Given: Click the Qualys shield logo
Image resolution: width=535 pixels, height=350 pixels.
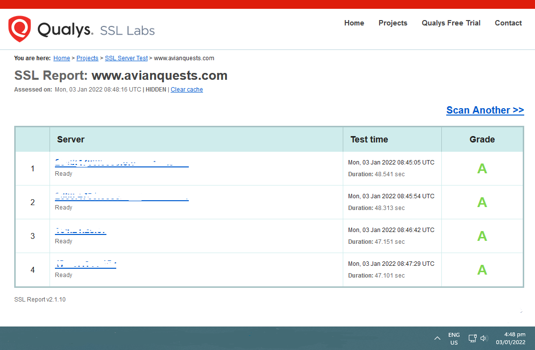Looking at the screenshot, I should click(x=20, y=29).
